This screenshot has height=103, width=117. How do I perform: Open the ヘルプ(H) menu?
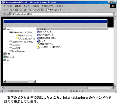click(x=59, y=6)
